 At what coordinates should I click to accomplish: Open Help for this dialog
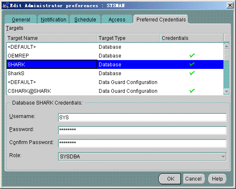[218, 179]
